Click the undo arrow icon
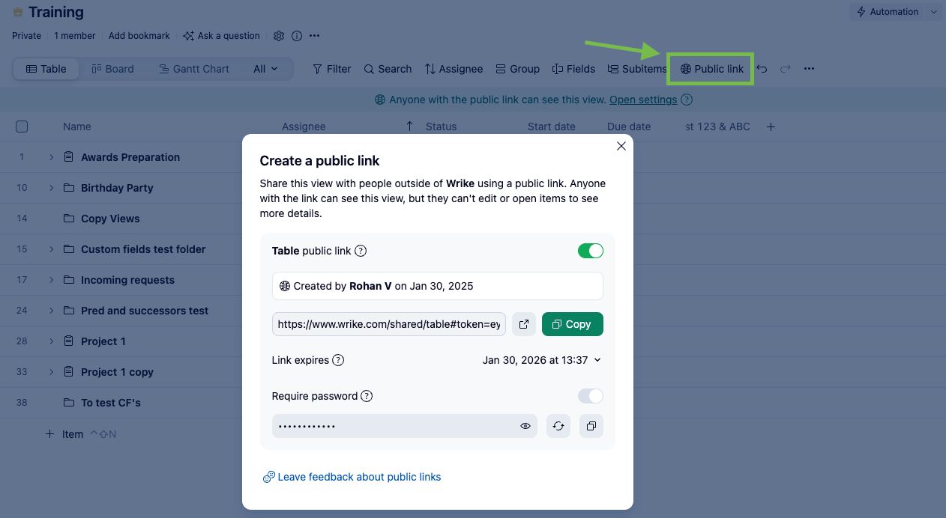The height and width of the screenshot is (518, 946). tap(762, 69)
